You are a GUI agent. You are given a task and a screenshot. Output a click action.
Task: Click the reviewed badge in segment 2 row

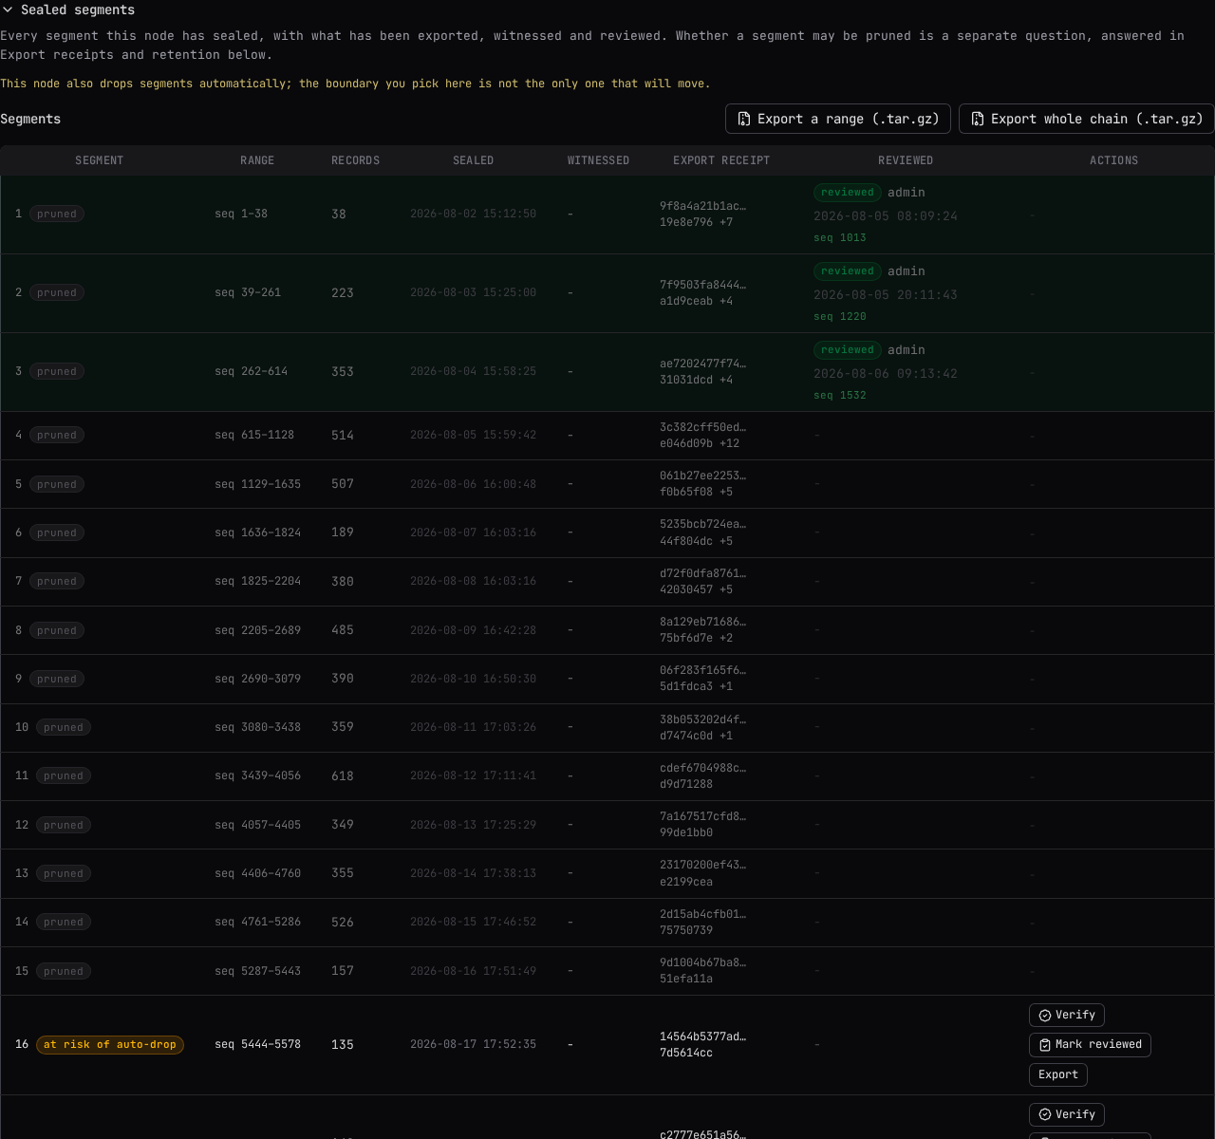pyautogui.click(x=848, y=271)
